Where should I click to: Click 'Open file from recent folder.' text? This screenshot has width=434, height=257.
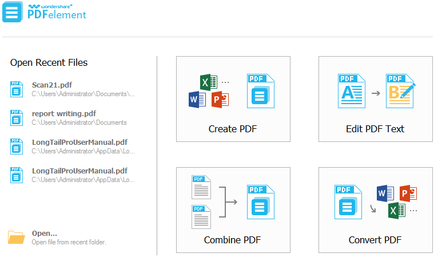pyautogui.click(x=69, y=242)
